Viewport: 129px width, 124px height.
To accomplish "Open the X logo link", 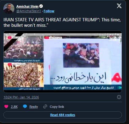I will (x=119, y=6).
